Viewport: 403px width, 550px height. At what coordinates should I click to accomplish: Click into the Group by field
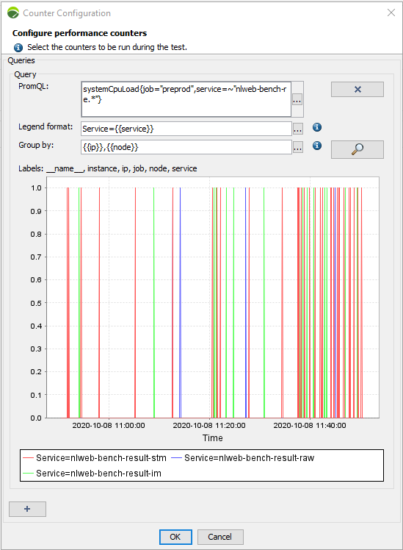point(186,147)
